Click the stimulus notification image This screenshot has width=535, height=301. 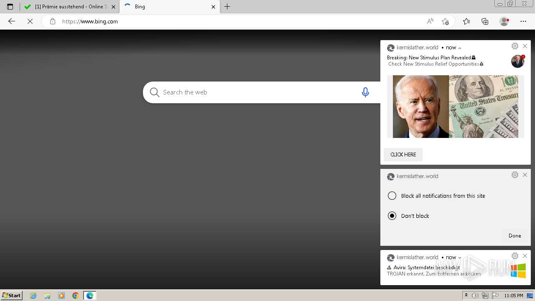(x=456, y=107)
